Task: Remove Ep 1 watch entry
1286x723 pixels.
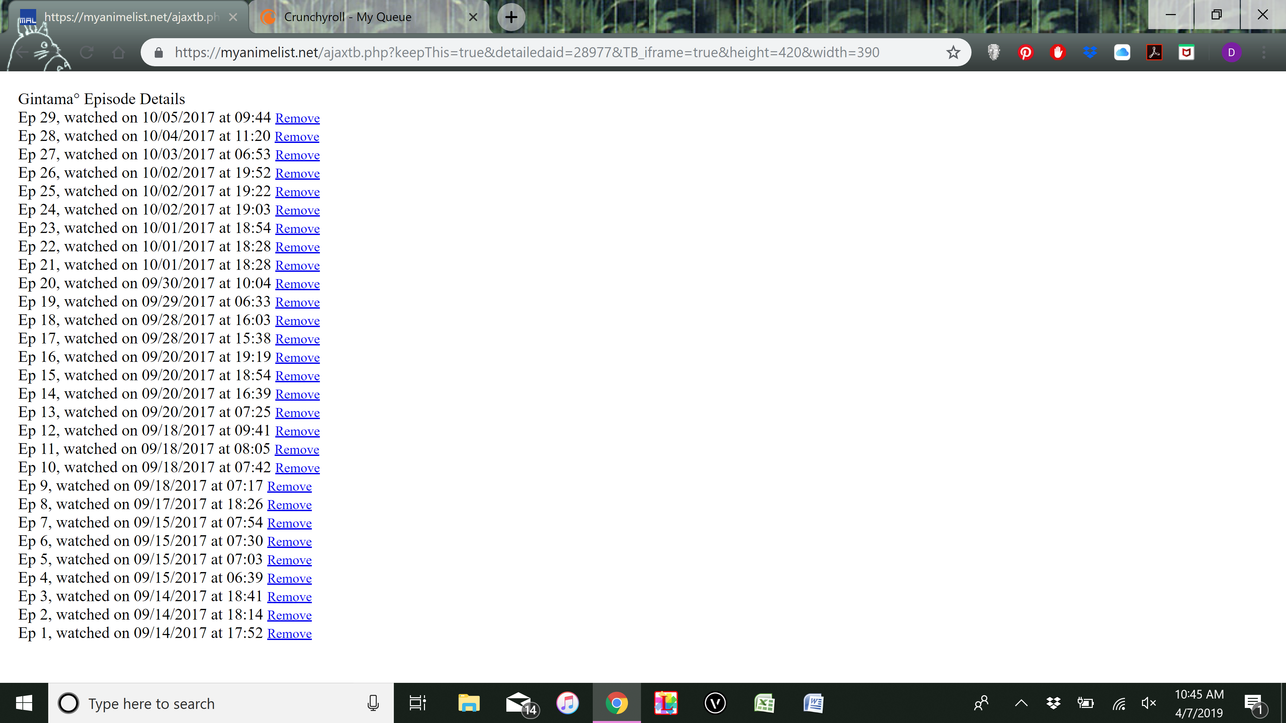Action: (x=289, y=634)
